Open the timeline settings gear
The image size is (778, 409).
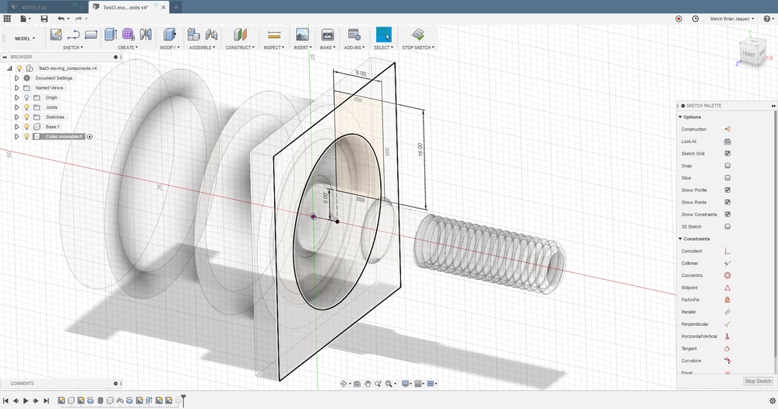pos(772,400)
